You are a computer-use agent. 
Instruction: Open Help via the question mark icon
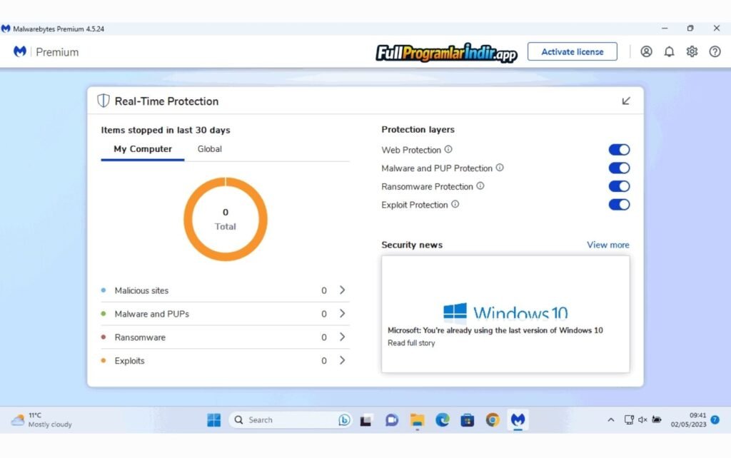coord(715,51)
